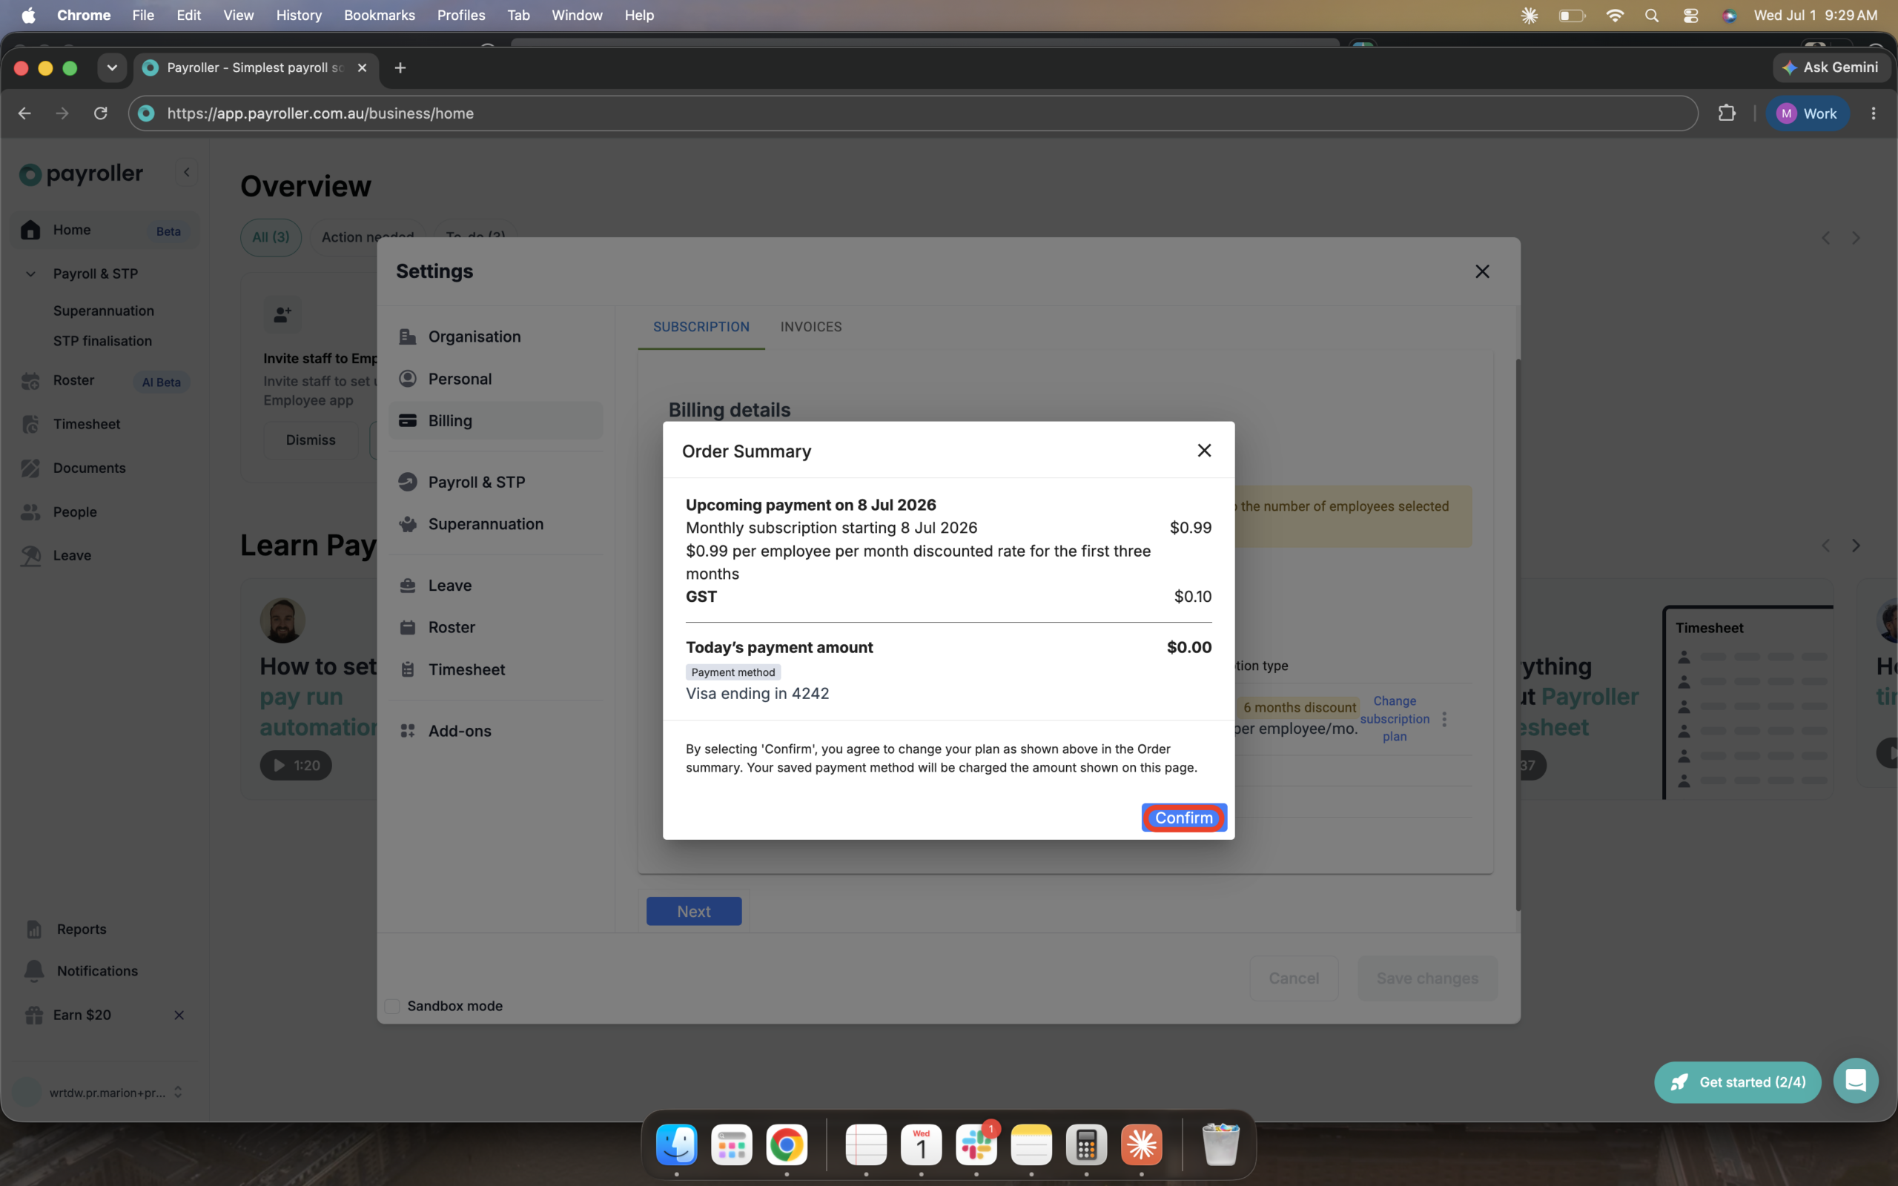Show previous Learn Payroller video
The width and height of the screenshot is (1898, 1186).
(1825, 545)
